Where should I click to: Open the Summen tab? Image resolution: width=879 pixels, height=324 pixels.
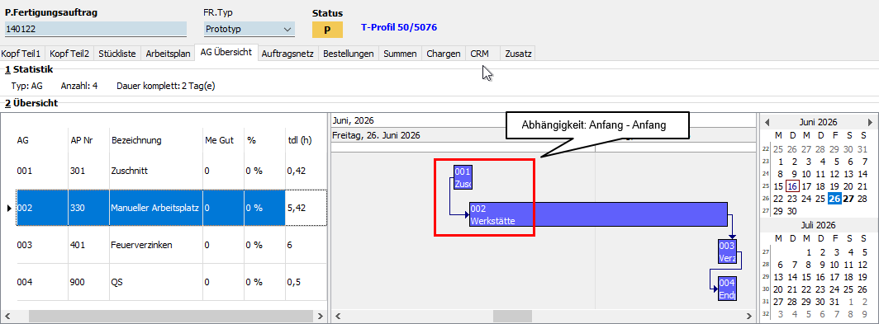pyautogui.click(x=400, y=54)
